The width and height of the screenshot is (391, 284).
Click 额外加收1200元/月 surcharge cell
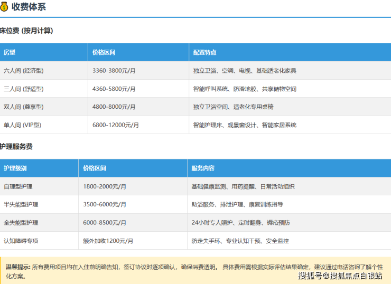pyautogui.click(x=108, y=241)
